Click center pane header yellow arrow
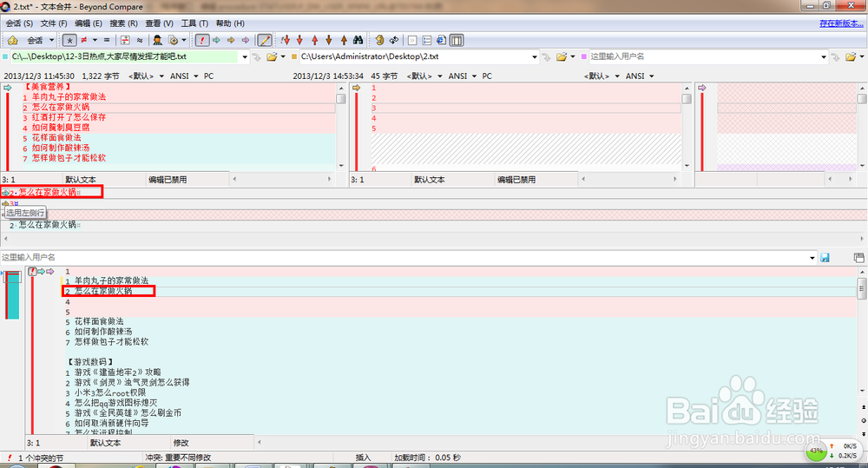This screenshot has width=868, height=468. coord(356,88)
